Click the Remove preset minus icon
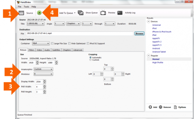The image size is (194, 119). pyautogui.click(x=161, y=107)
